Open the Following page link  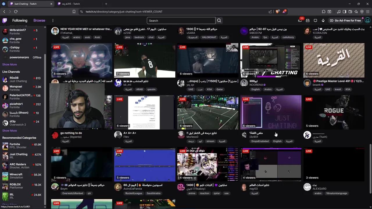pos(20,21)
